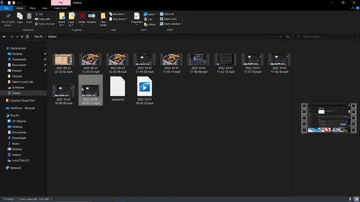Click the Up one level arrow

coord(22,36)
